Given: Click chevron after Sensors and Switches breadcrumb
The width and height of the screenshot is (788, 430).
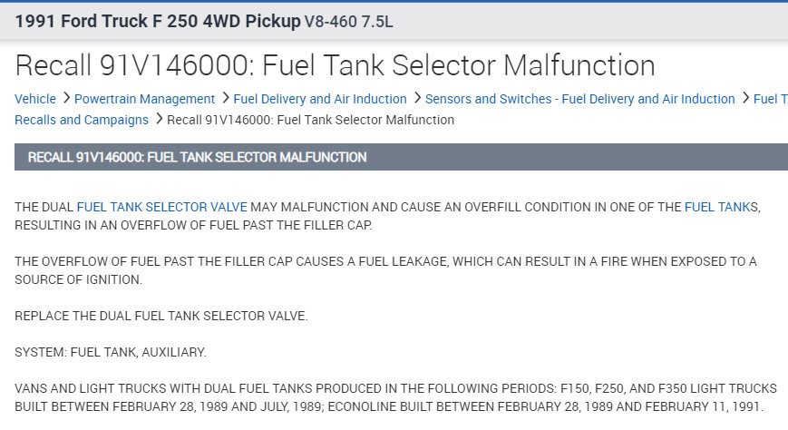Looking at the screenshot, I should click(744, 99).
